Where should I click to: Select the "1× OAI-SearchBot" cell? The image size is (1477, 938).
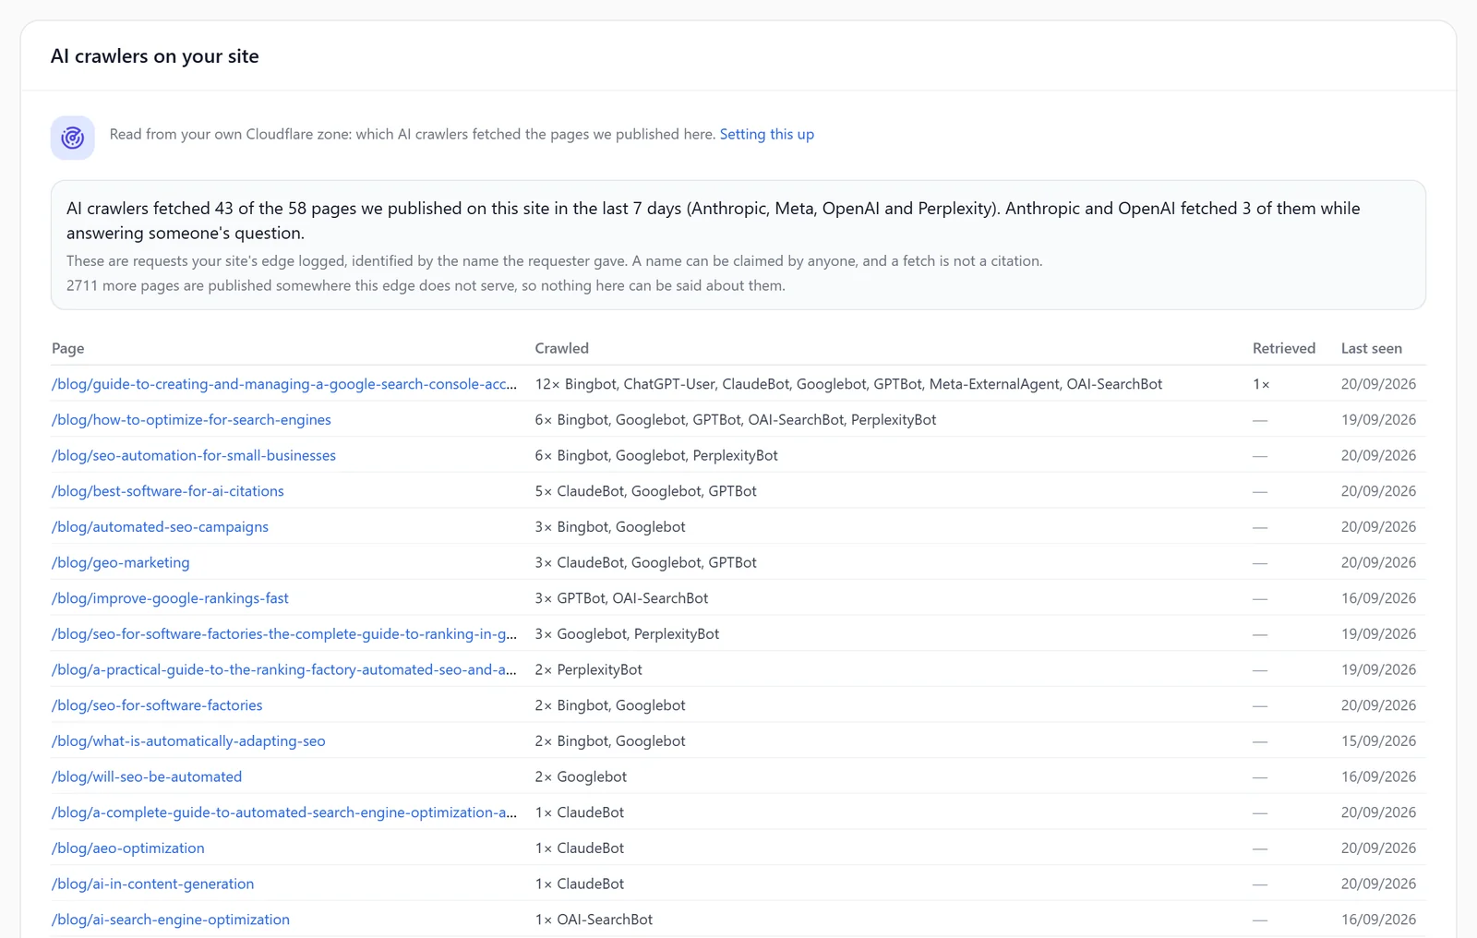pos(594,920)
